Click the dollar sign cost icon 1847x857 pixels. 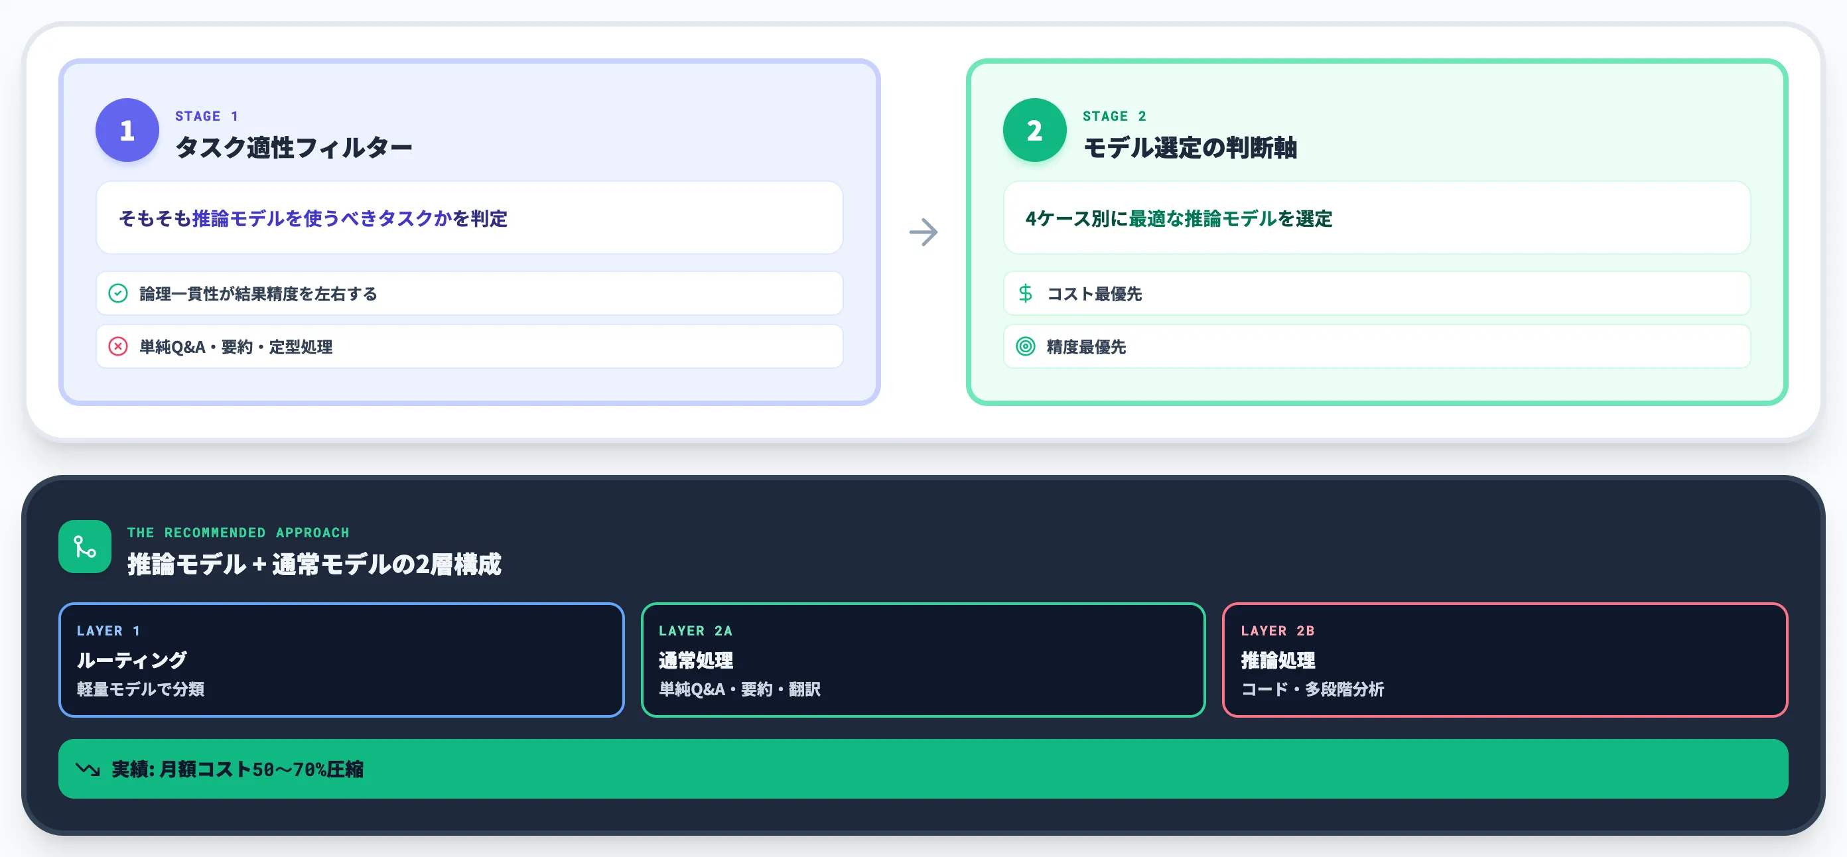pos(1025,293)
